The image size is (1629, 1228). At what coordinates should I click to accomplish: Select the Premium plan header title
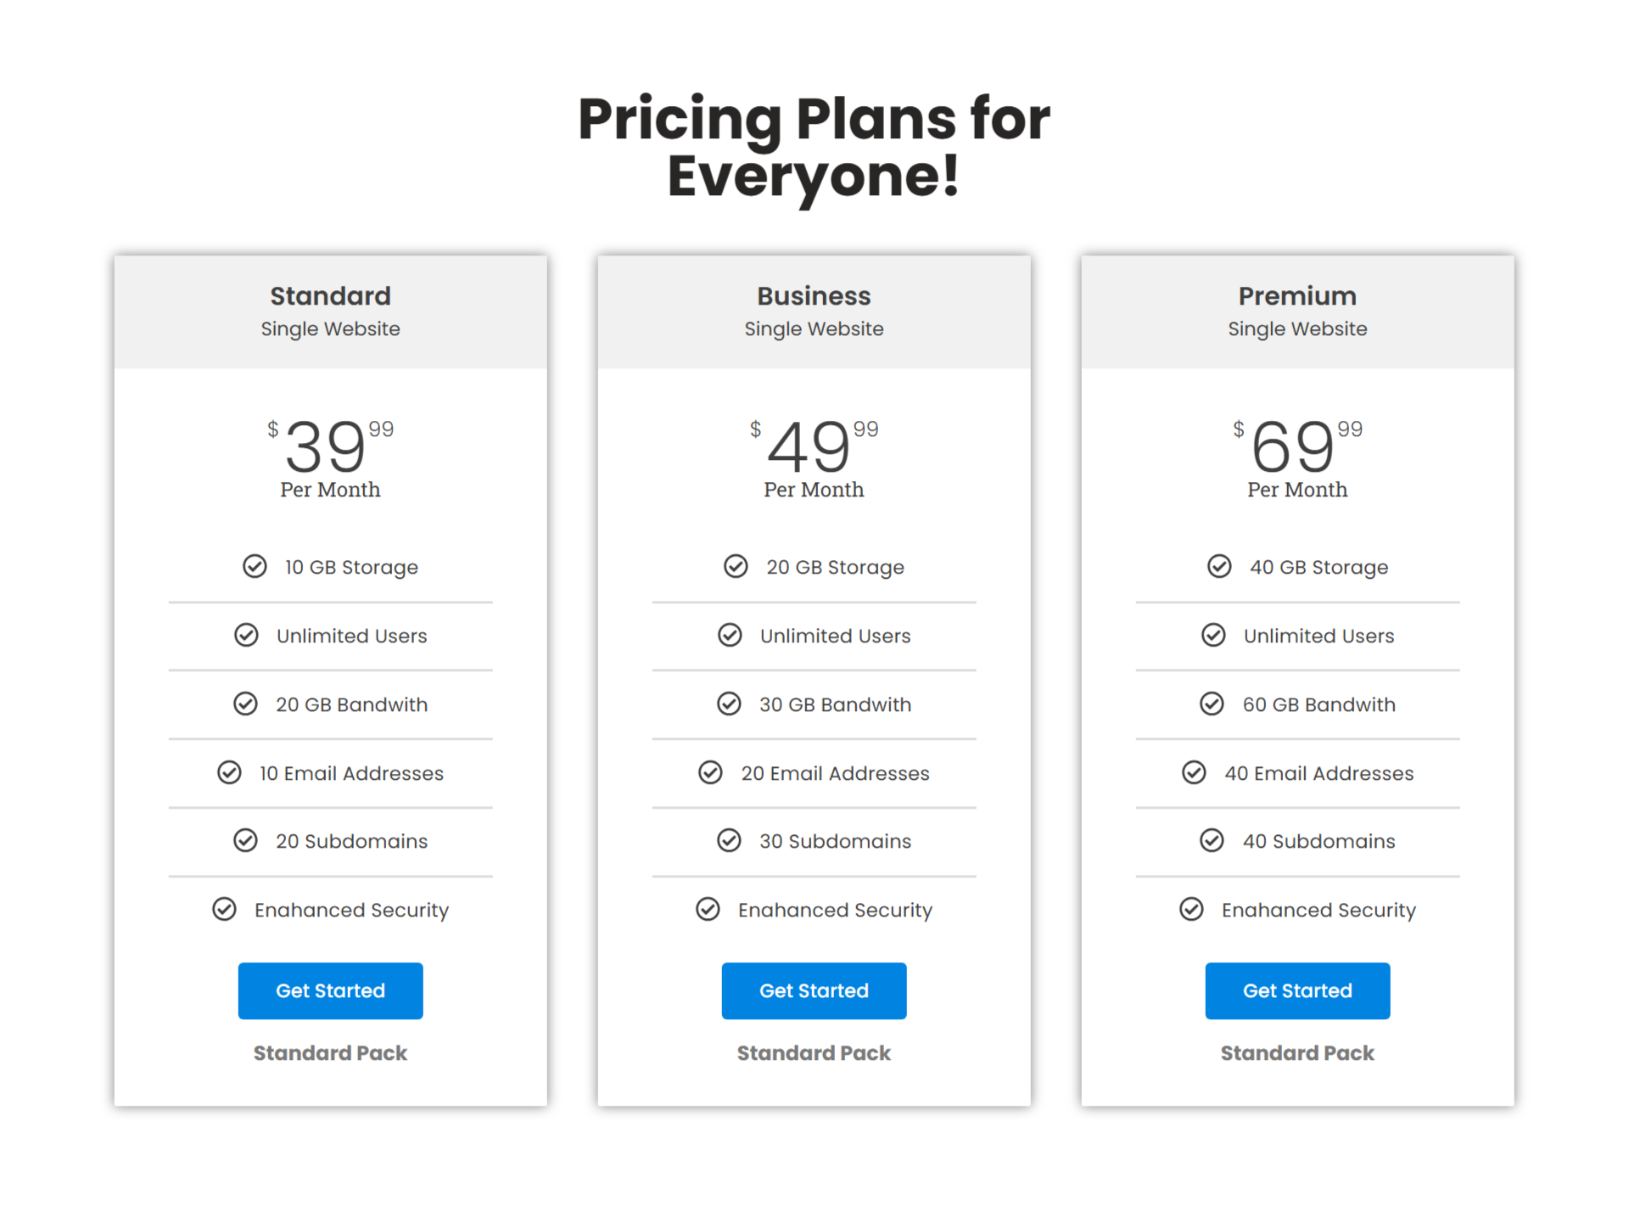1297,296
